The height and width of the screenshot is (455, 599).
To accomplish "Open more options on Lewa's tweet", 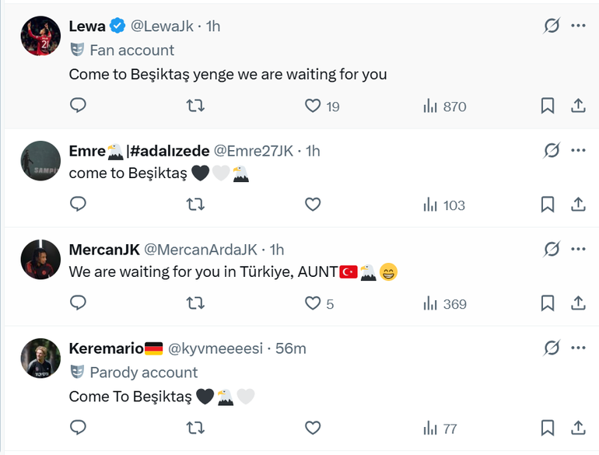I will tap(578, 26).
